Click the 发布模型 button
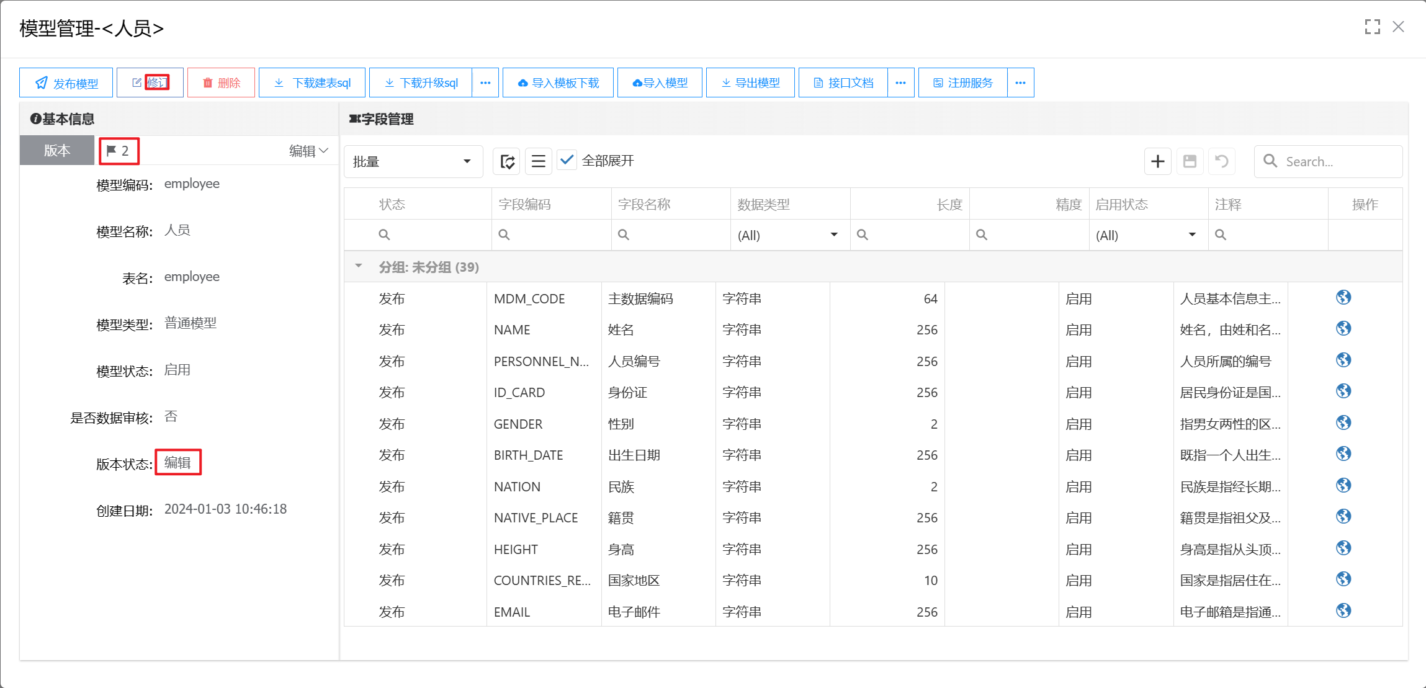The image size is (1426, 688). (x=66, y=83)
